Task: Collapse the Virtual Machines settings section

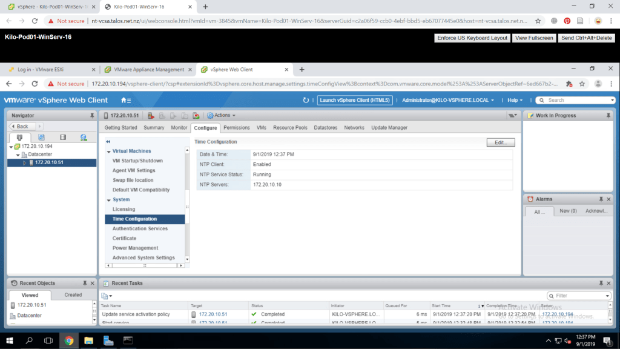Action: point(108,151)
